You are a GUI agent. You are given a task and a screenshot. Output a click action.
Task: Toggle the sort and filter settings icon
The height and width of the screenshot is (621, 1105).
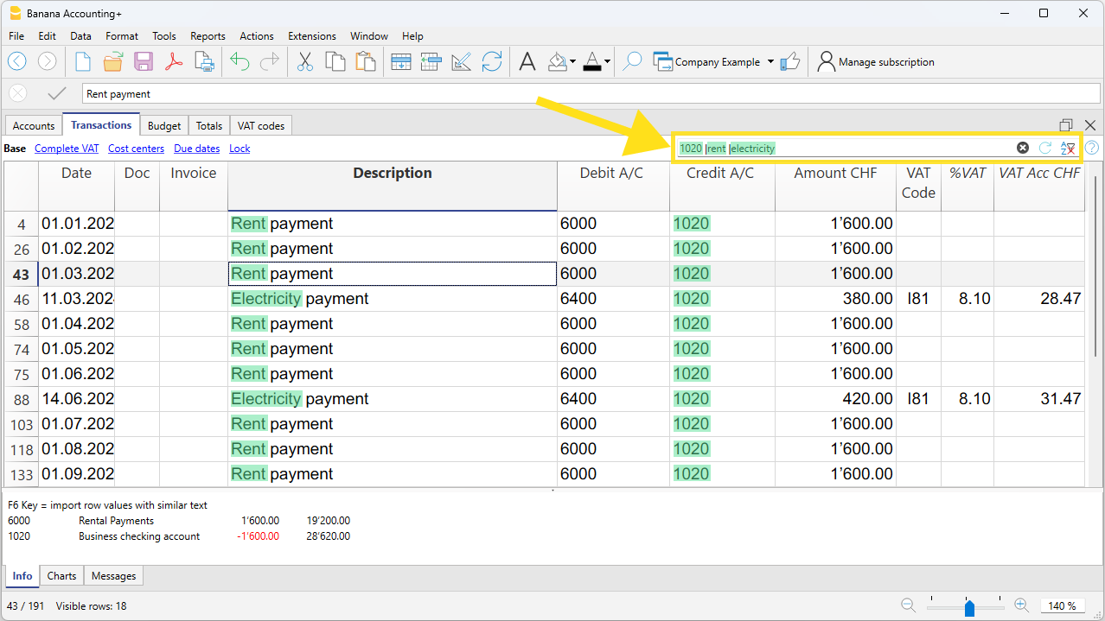coord(1068,148)
